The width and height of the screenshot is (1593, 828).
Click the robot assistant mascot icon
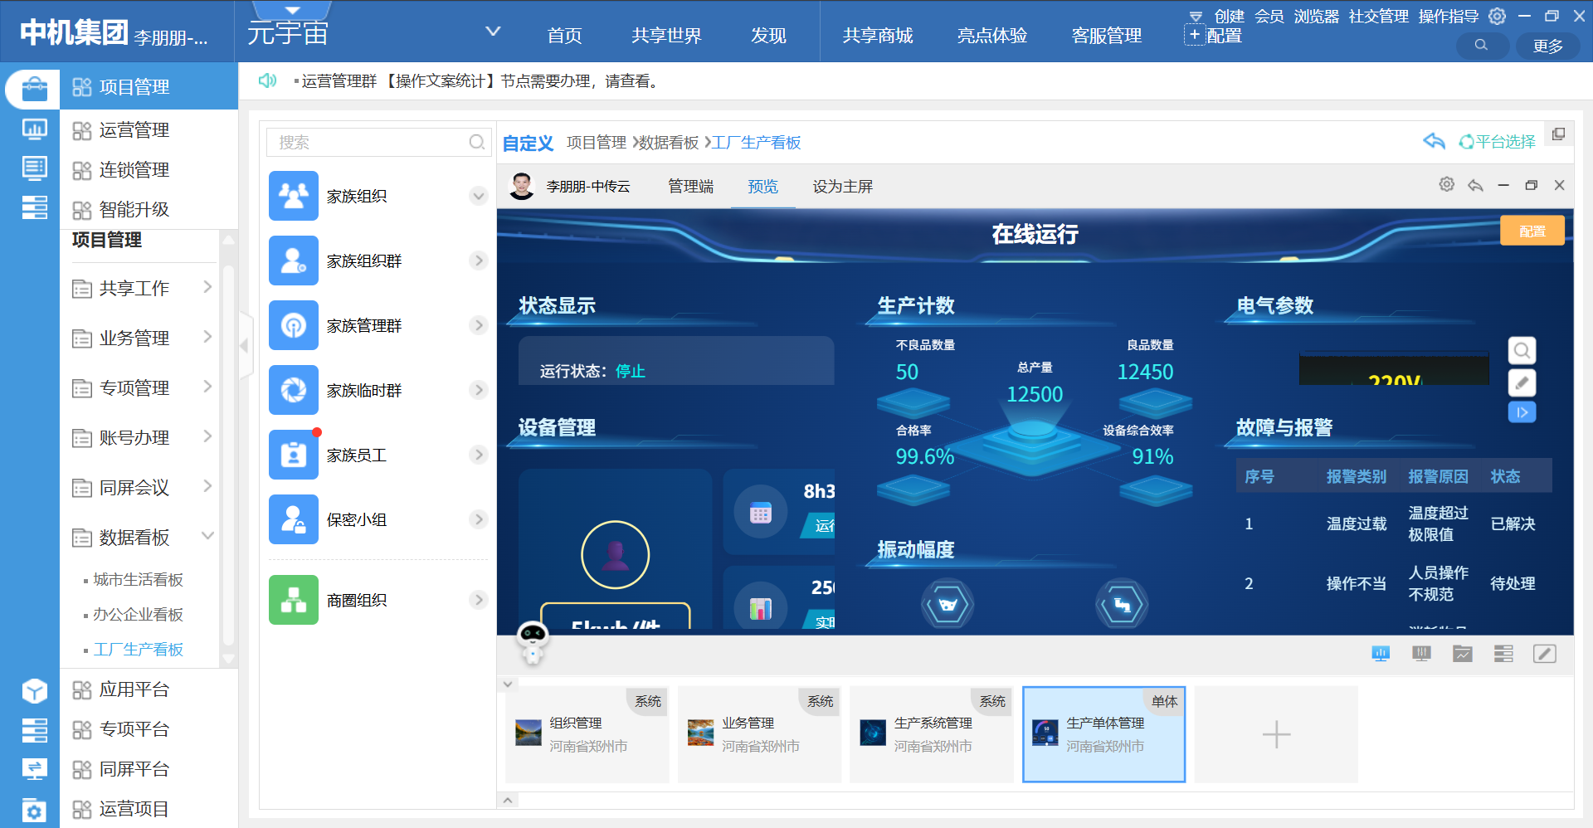[x=532, y=641]
